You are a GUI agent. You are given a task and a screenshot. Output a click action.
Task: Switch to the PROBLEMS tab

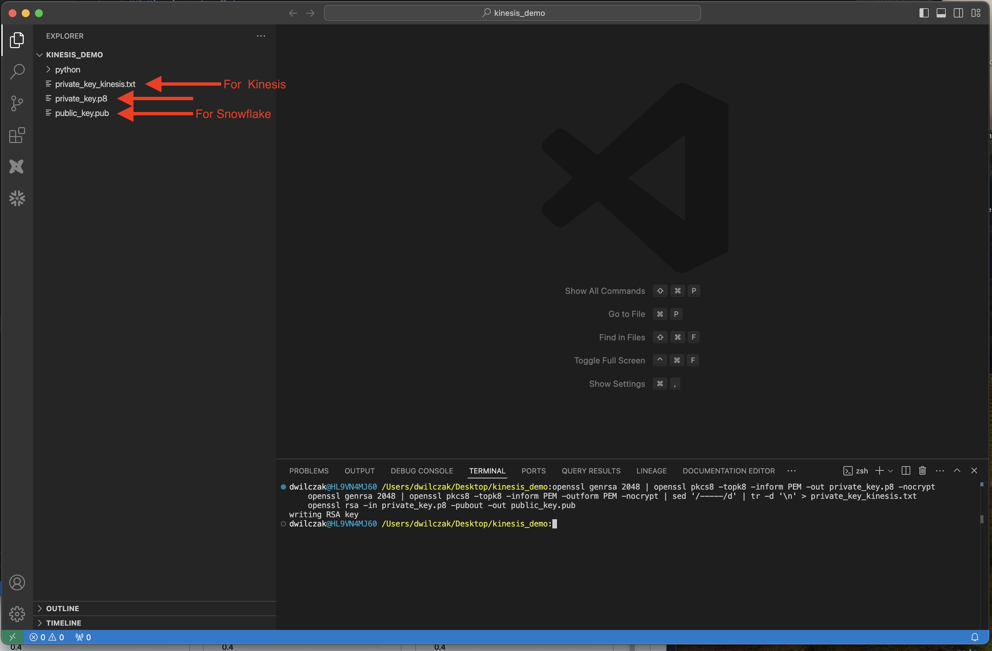[309, 470]
